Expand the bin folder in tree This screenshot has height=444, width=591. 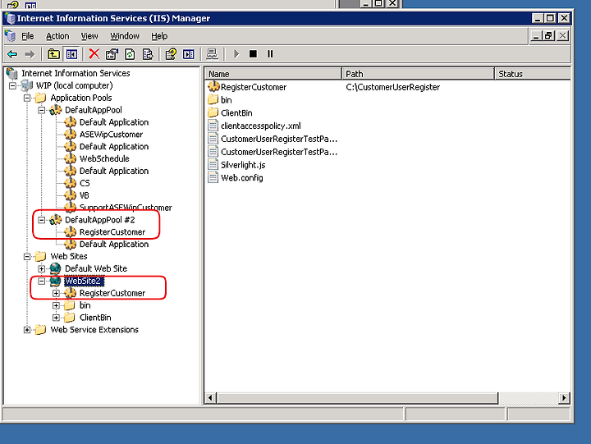(x=56, y=305)
